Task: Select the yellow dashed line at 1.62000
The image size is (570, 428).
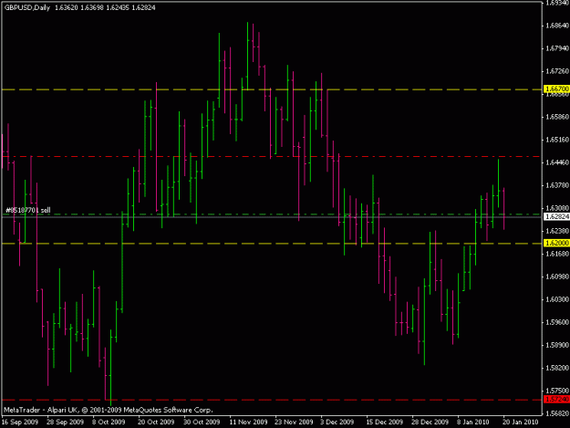Action: (272, 244)
